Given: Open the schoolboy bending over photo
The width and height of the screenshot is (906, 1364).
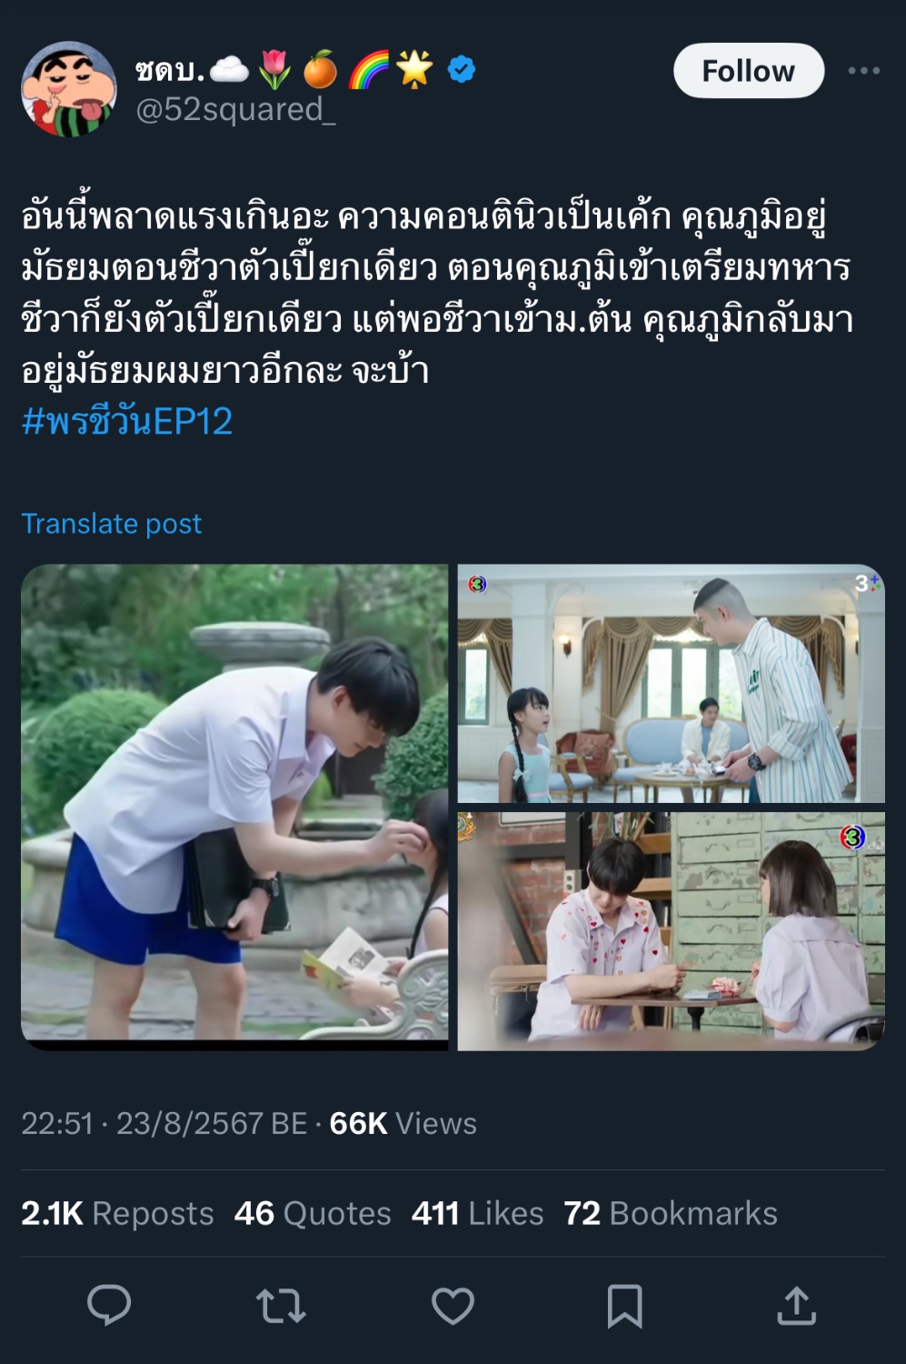Looking at the screenshot, I should click(x=234, y=807).
